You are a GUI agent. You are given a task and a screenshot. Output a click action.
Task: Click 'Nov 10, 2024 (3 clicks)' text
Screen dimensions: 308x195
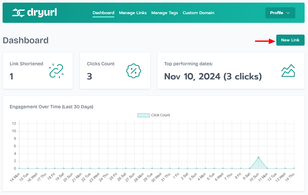[213, 76]
